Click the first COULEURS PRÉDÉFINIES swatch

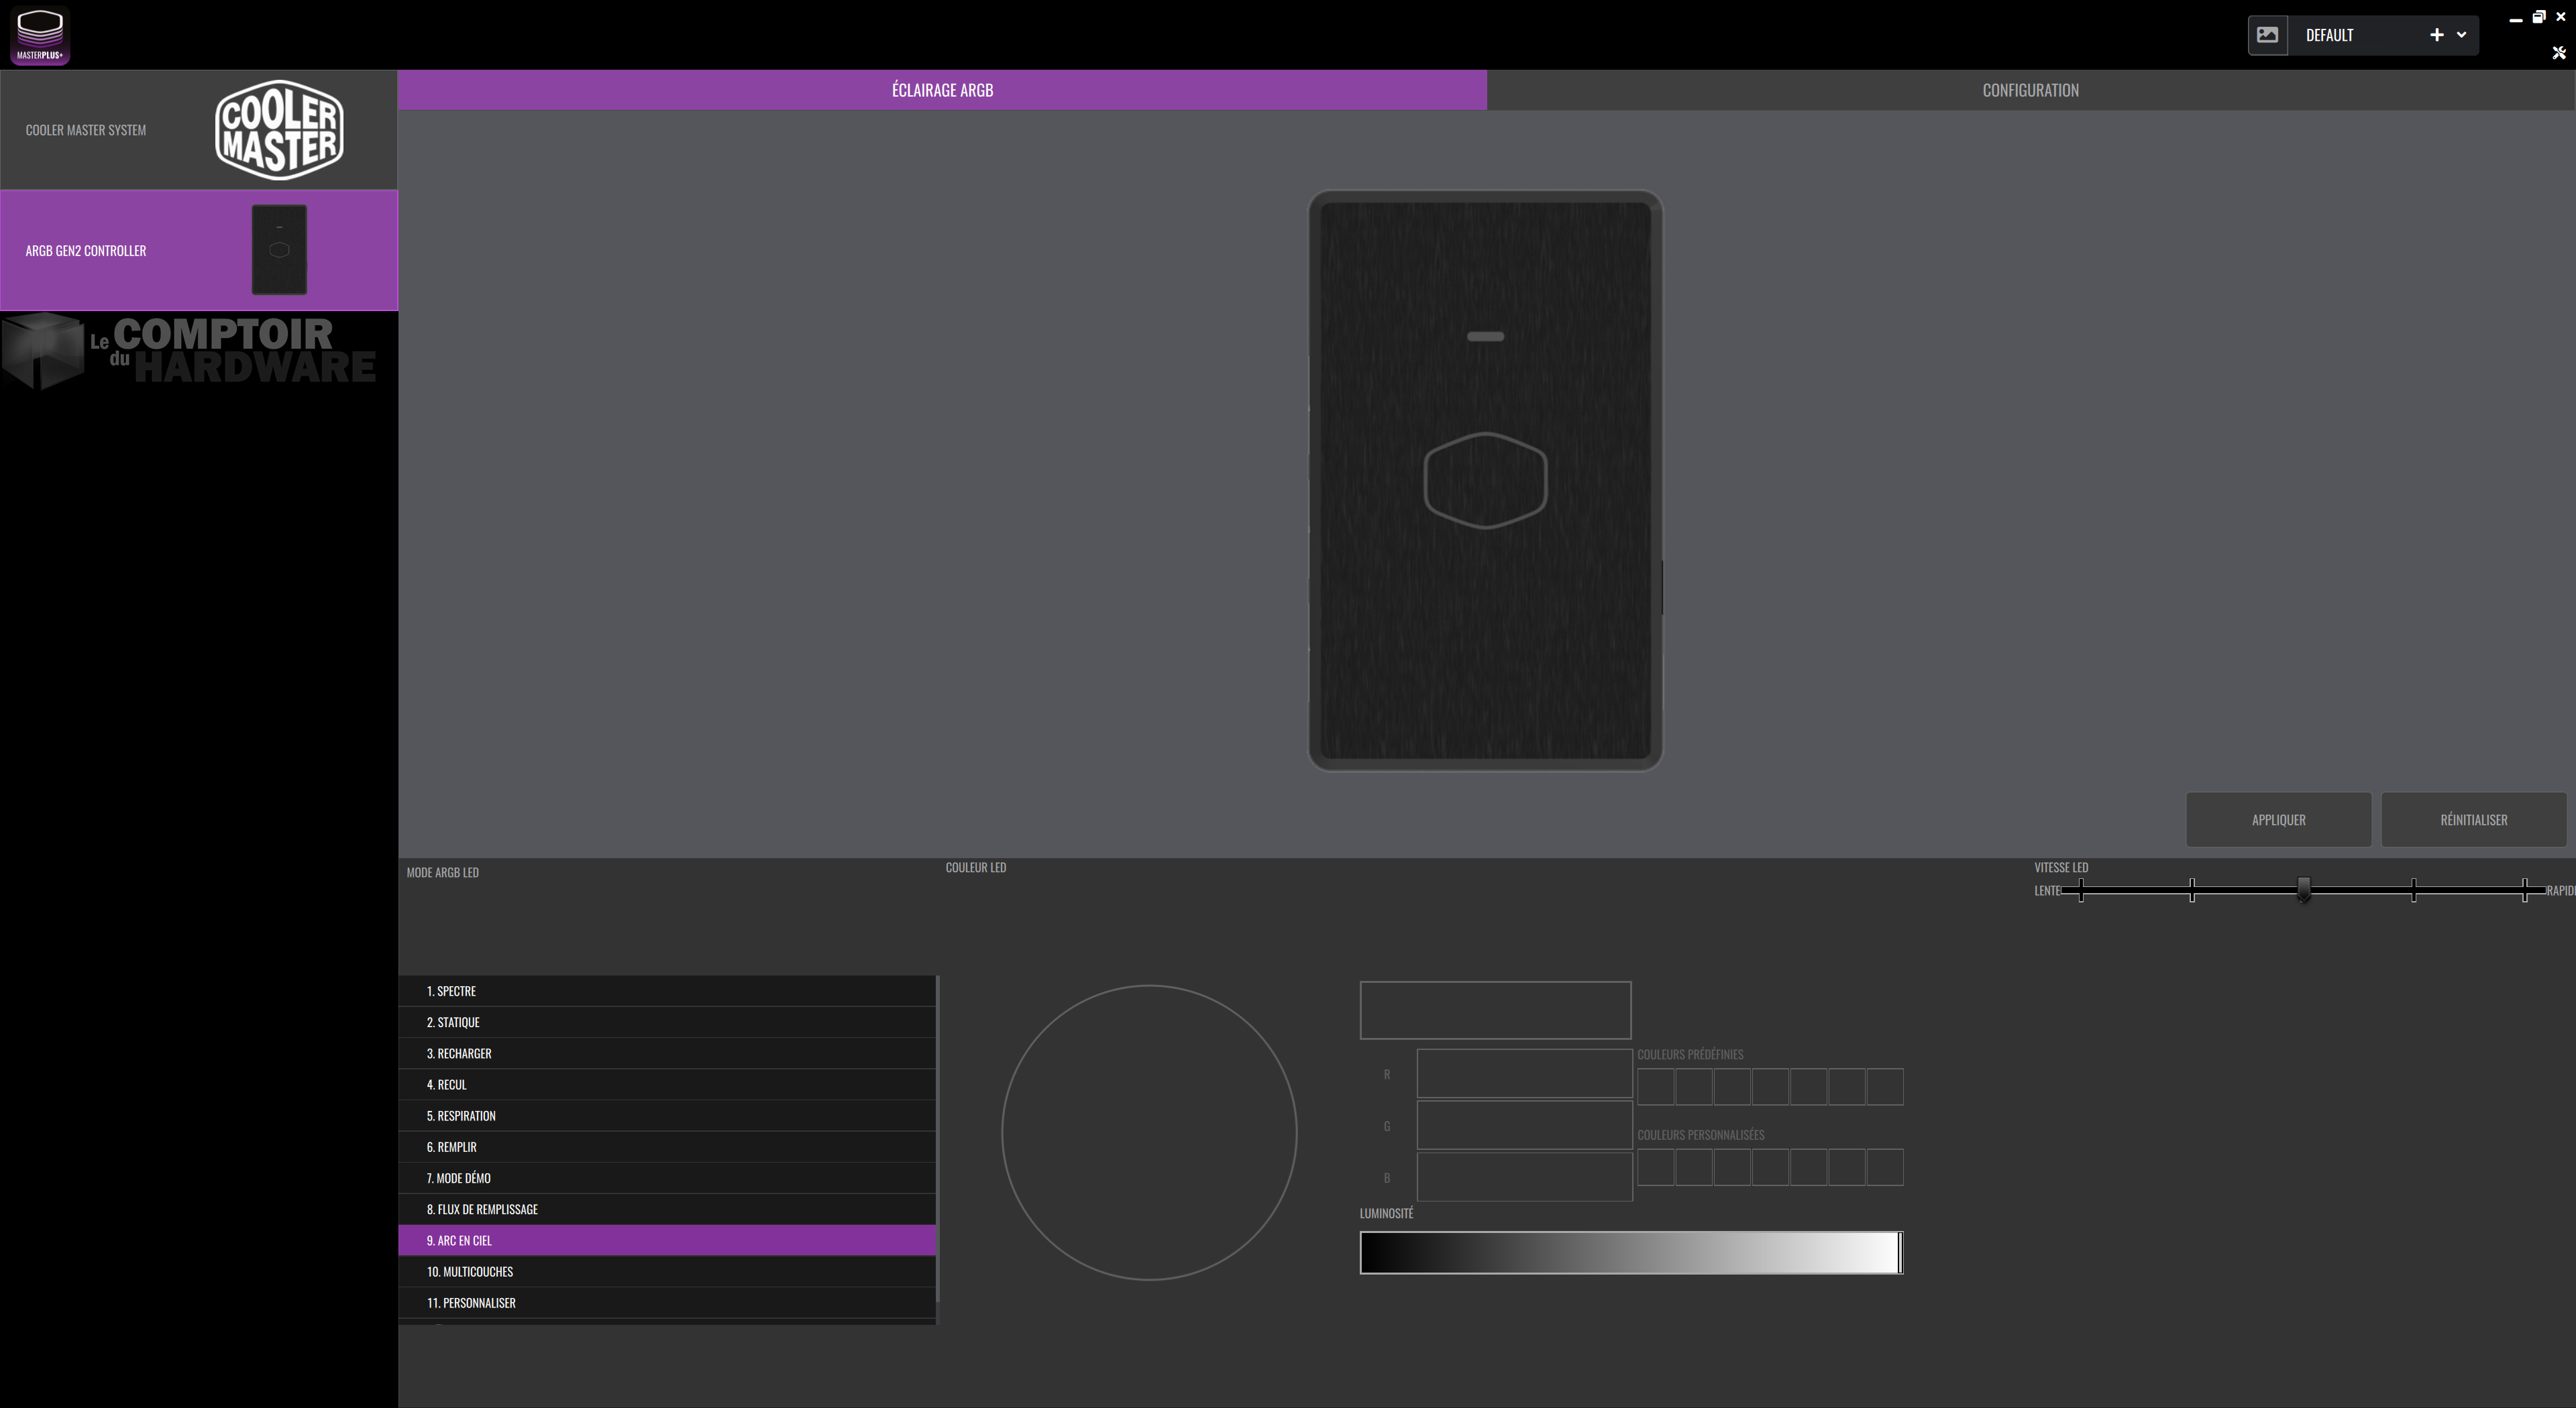tap(1655, 1086)
